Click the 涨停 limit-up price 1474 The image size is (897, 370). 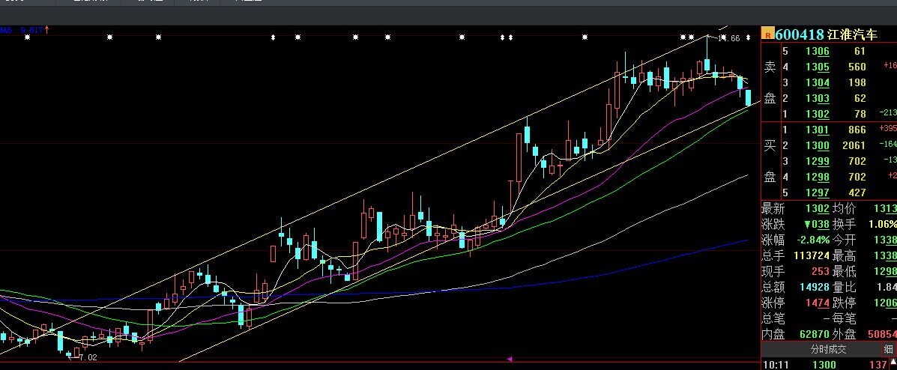point(817,303)
